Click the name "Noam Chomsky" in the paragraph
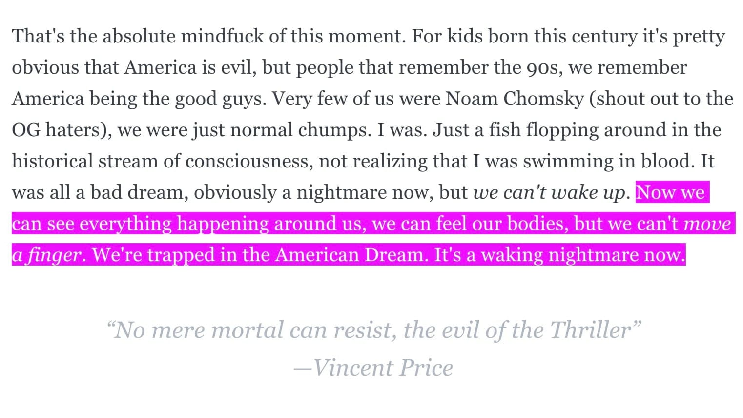Viewport: 743px width, 418px height. [515, 99]
